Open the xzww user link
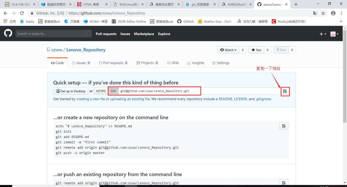This screenshot has width=347, height=187. pos(57,50)
